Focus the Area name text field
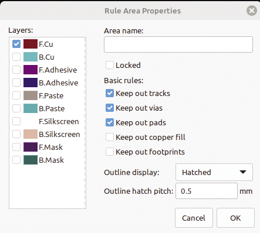The height and width of the screenshot is (233, 260). tap(178, 44)
